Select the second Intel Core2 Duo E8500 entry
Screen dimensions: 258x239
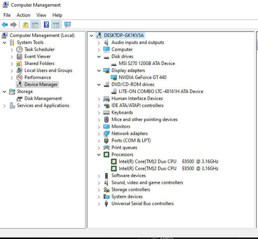coord(169,169)
